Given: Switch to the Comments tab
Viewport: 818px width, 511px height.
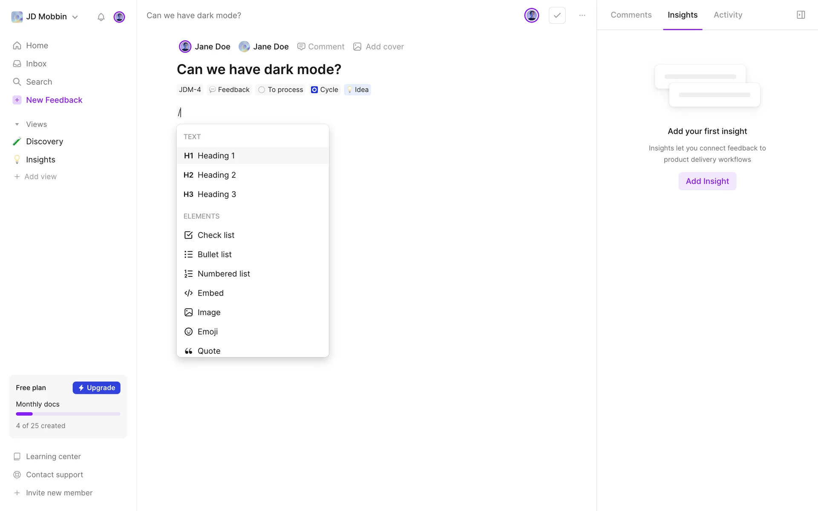Looking at the screenshot, I should tap(631, 15).
